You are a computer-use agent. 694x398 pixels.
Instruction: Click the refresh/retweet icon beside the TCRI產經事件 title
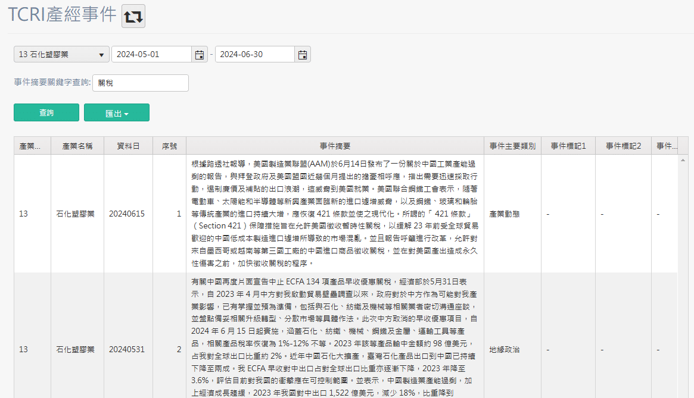[133, 16]
